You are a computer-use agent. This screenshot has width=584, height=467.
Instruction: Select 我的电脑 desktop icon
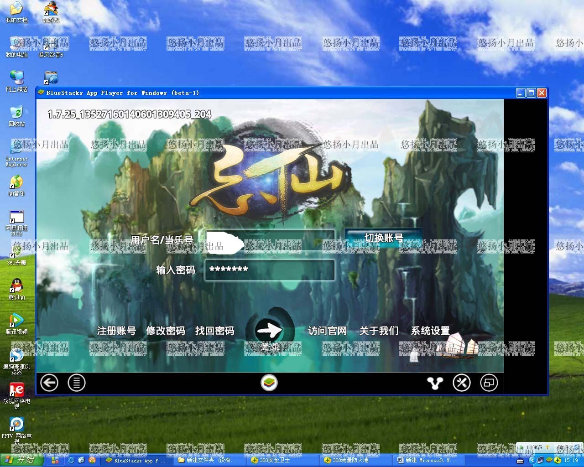coord(16,47)
